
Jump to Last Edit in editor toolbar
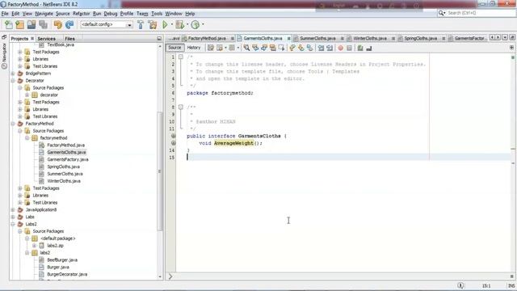211,48
